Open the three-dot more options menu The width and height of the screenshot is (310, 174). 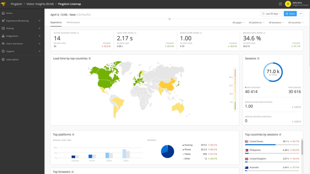point(301,13)
